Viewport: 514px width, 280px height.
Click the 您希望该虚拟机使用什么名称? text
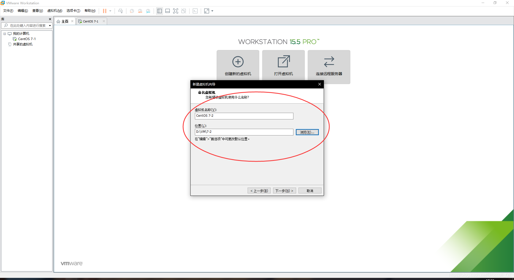(x=227, y=97)
